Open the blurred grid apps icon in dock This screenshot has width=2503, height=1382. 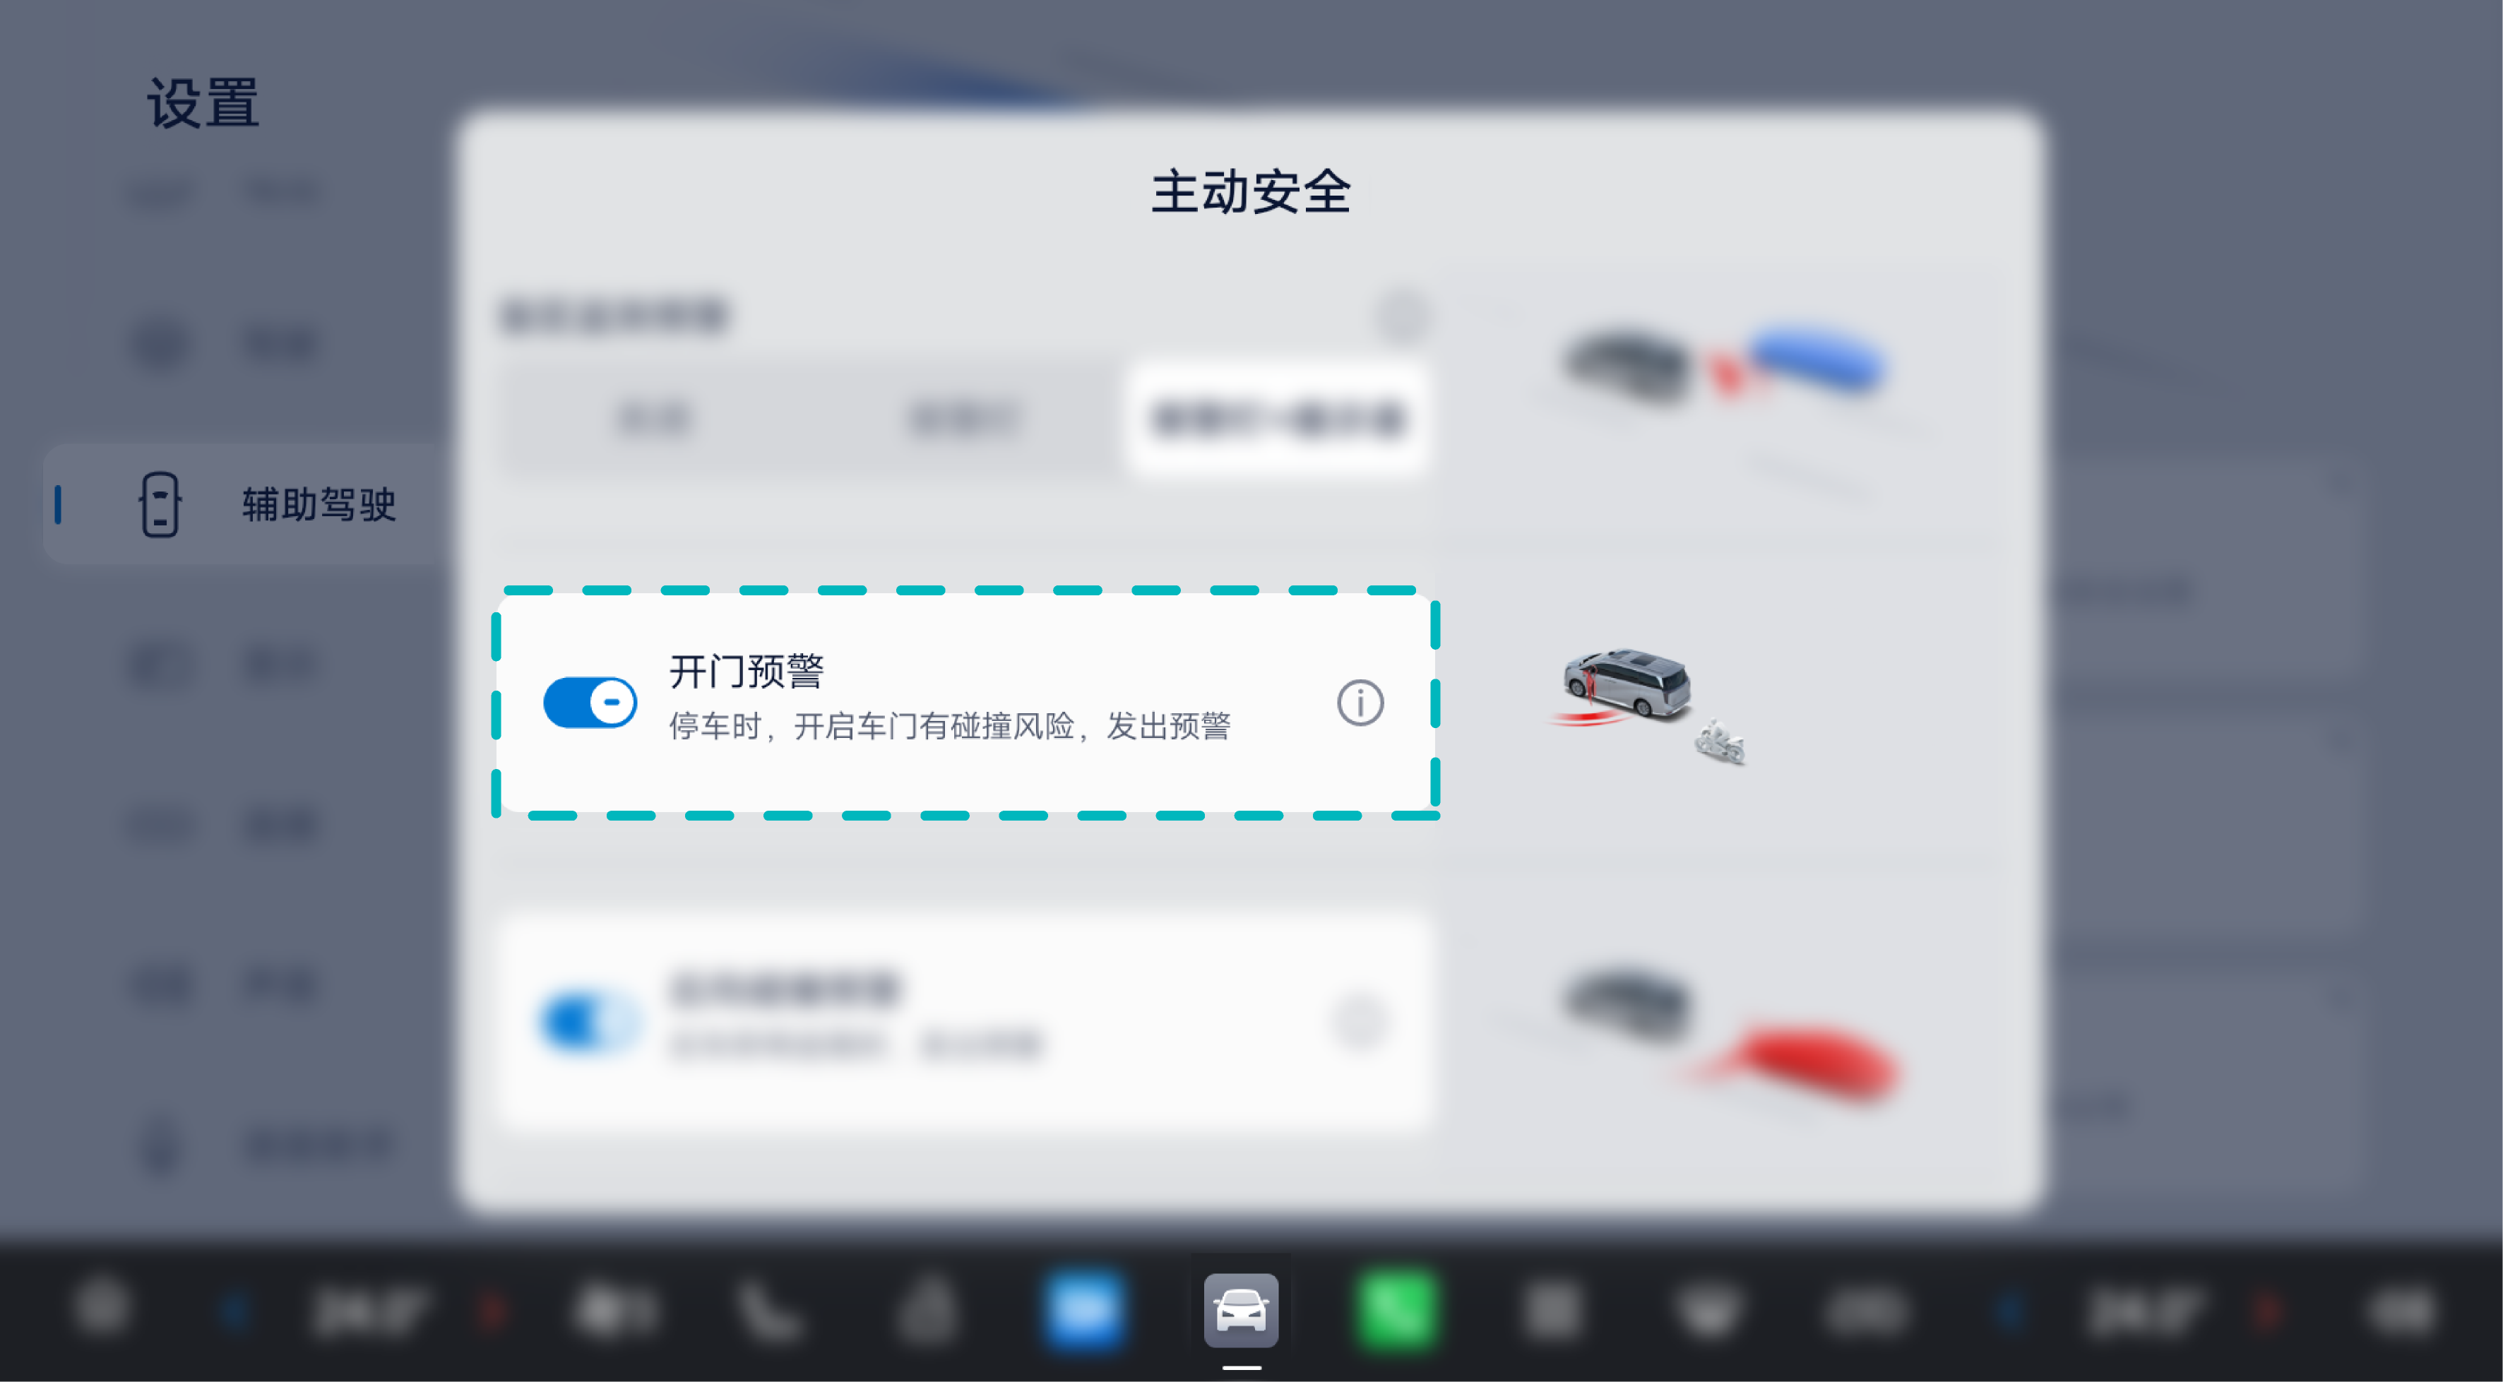1552,1310
